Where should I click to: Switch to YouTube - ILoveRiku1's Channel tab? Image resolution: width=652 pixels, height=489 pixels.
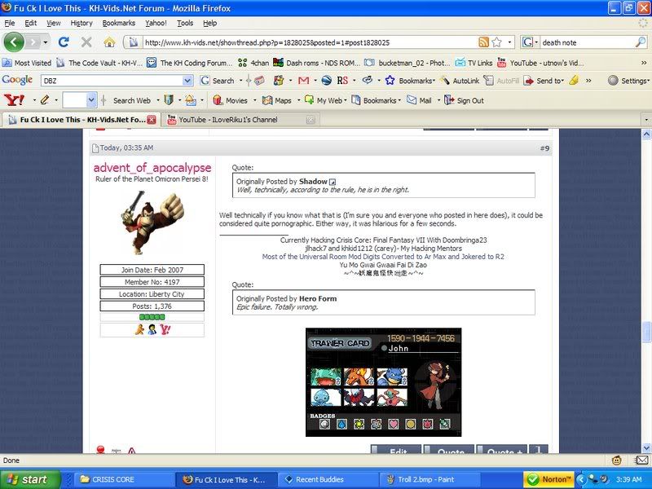click(x=240, y=120)
